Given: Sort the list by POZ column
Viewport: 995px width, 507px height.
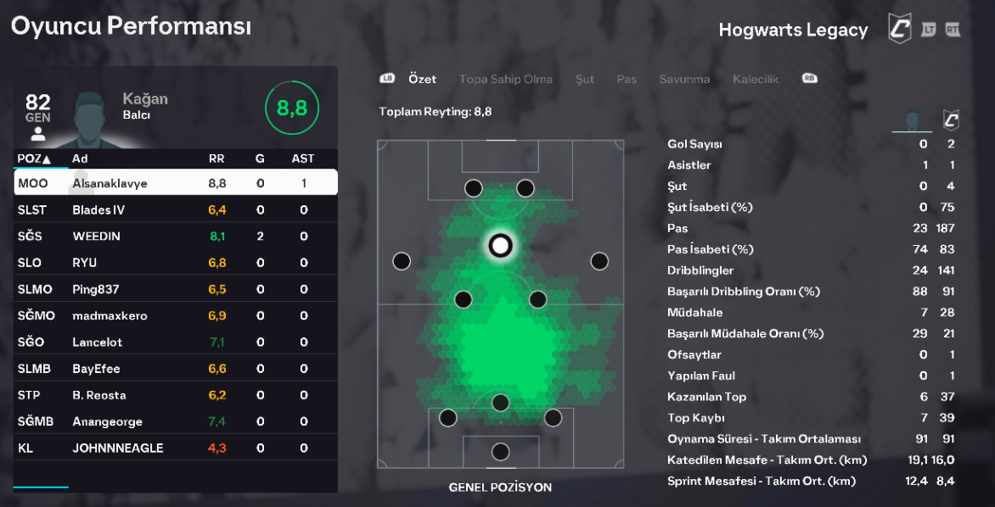Looking at the screenshot, I should [x=34, y=159].
